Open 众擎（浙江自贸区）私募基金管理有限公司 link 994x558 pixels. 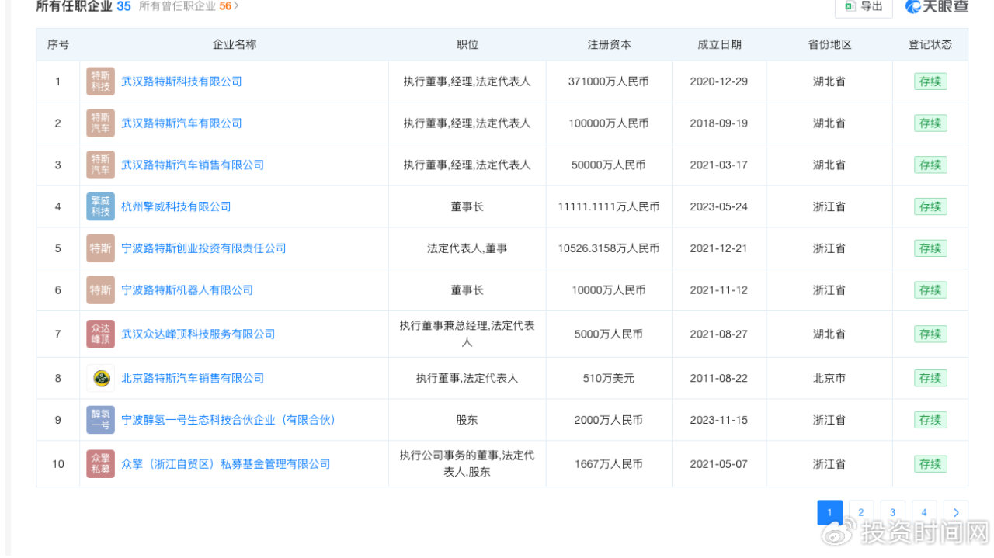coord(226,464)
